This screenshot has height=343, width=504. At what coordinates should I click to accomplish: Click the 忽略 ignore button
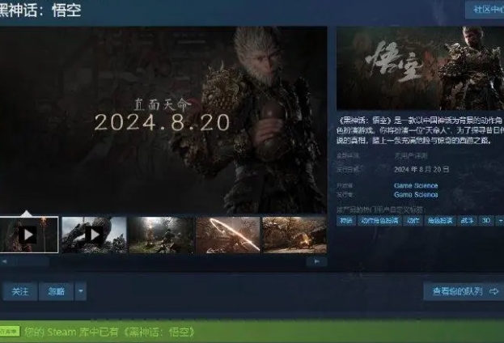pyautogui.click(x=57, y=291)
